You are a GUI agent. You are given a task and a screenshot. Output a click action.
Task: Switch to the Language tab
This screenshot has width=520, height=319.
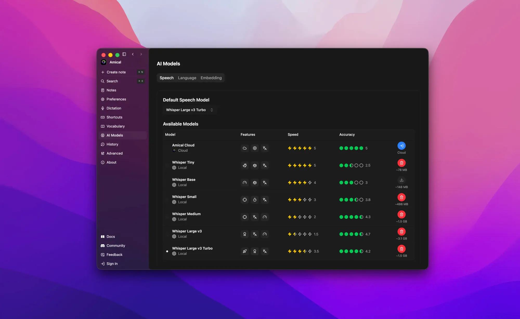pos(187,78)
